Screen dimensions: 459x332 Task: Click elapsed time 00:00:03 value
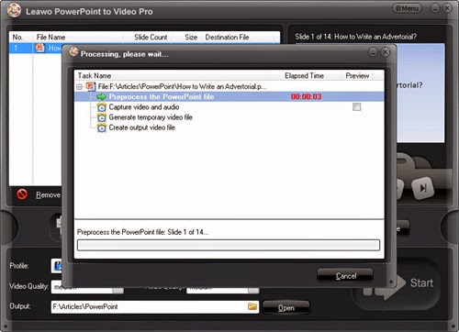(x=307, y=96)
